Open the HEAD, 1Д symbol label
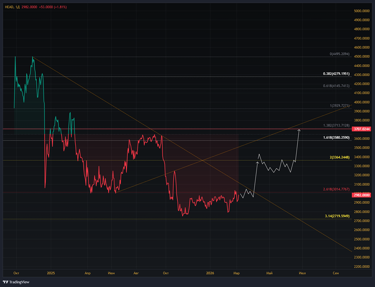Screen dimensions: 375x287 point(12,7)
